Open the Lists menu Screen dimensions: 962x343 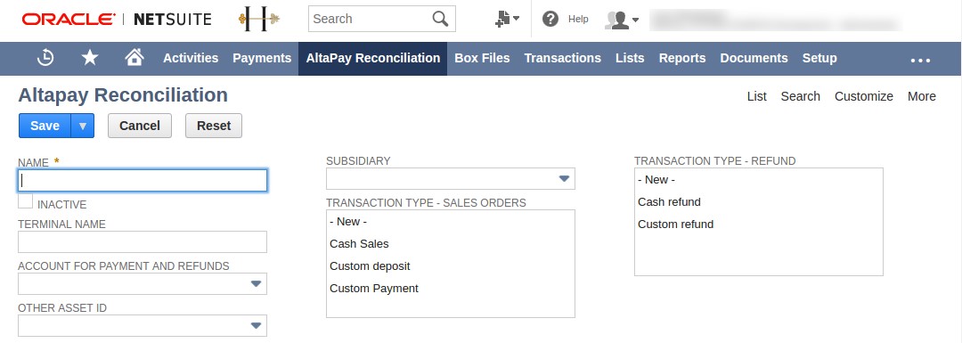click(x=630, y=58)
